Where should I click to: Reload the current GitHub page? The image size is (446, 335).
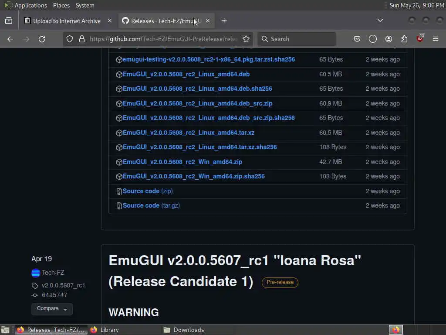pos(42,39)
